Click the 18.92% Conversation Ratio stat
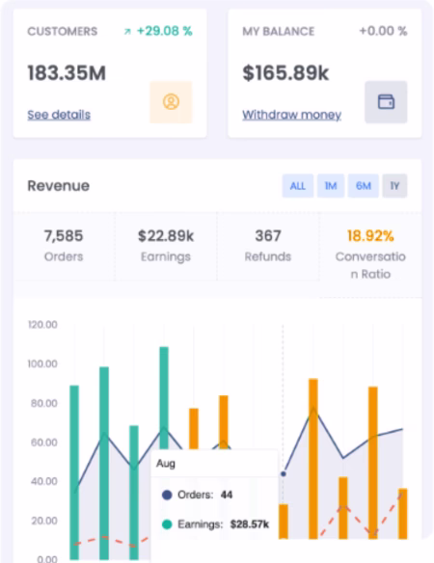Viewport: 434px width, 563px height. click(x=370, y=255)
